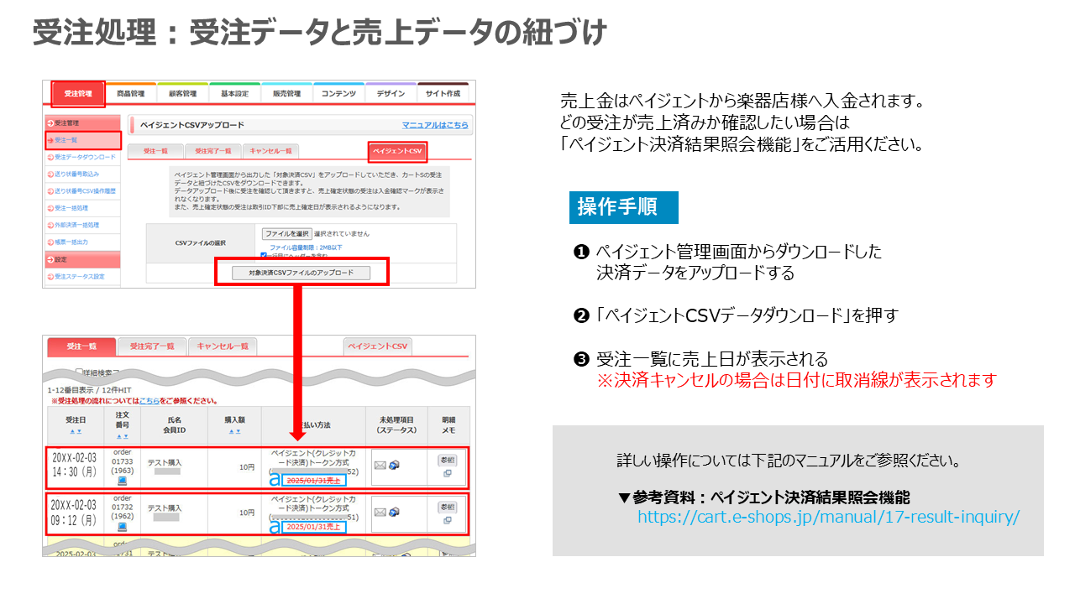Toggle the header row inclusion checkbox
The width and height of the screenshot is (1075, 604).
(x=264, y=255)
